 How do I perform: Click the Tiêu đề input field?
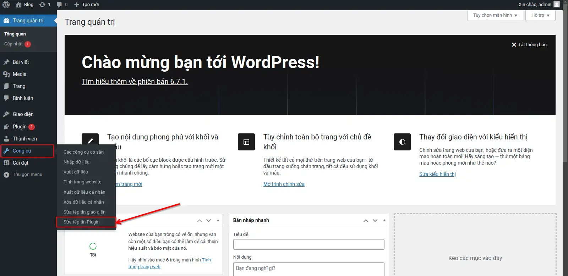point(308,244)
